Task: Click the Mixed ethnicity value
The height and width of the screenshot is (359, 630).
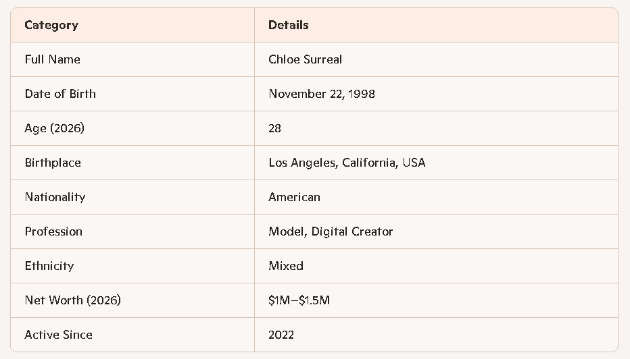Action: coord(286,266)
